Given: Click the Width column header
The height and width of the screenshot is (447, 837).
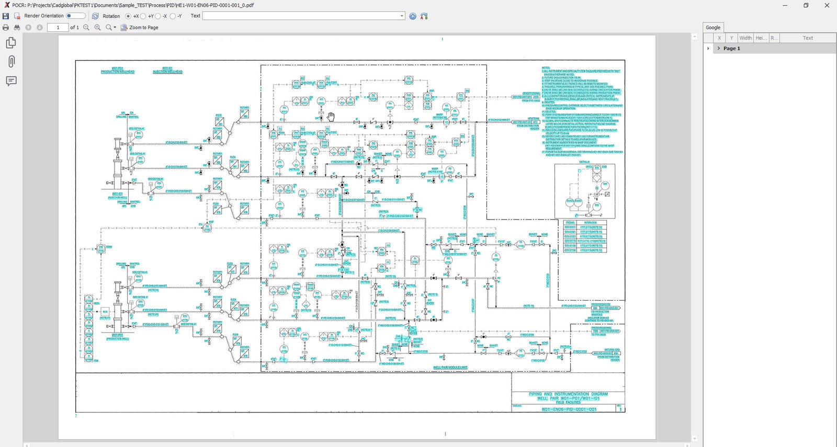Looking at the screenshot, I should (x=745, y=38).
